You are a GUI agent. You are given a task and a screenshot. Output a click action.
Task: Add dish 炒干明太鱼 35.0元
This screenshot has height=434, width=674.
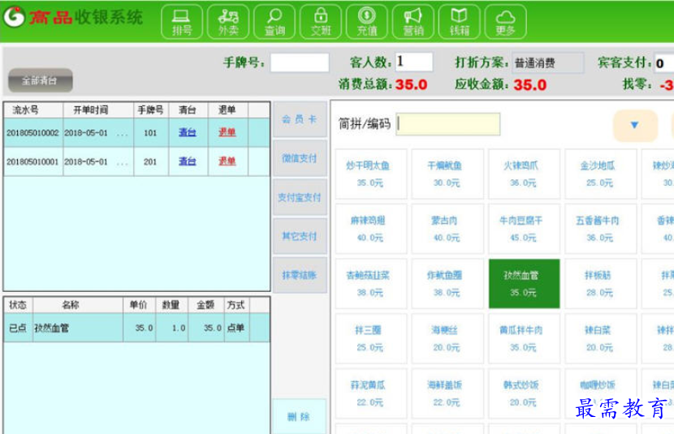[x=370, y=174]
